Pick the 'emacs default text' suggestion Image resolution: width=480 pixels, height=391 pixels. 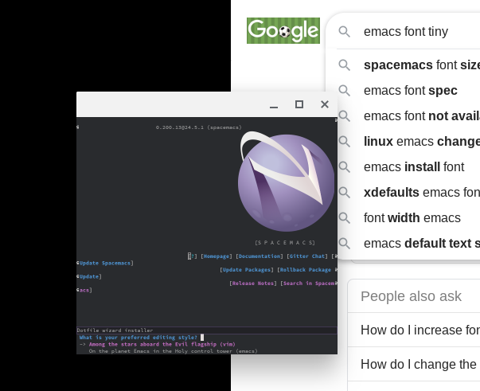tap(408, 243)
